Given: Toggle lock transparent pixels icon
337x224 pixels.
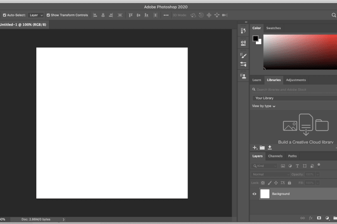Looking at the screenshot, I should tap(263, 183).
